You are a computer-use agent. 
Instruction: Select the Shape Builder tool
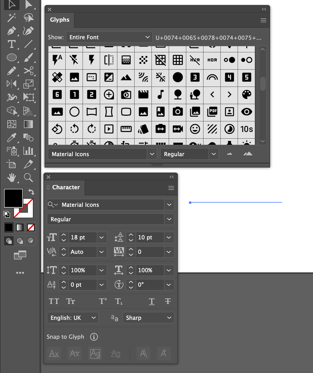tap(12, 111)
